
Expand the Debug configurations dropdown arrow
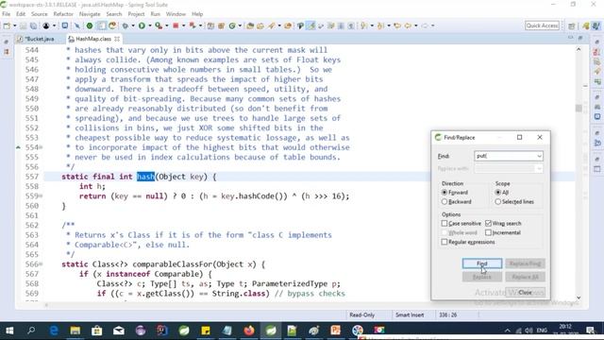coord(133,25)
